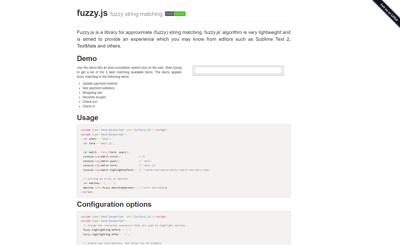This screenshot has width=400, height=245.
Task: Click the Demo section heading
Action: coord(87,58)
